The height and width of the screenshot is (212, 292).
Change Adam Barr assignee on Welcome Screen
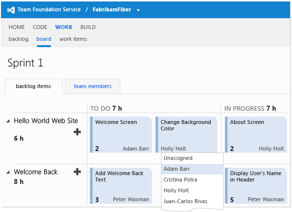(136, 149)
